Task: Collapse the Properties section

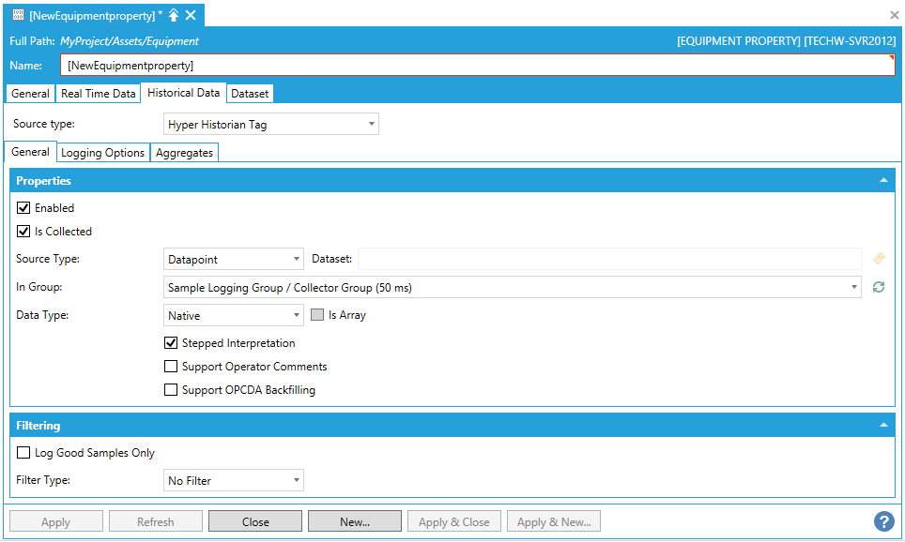Action: tap(882, 180)
